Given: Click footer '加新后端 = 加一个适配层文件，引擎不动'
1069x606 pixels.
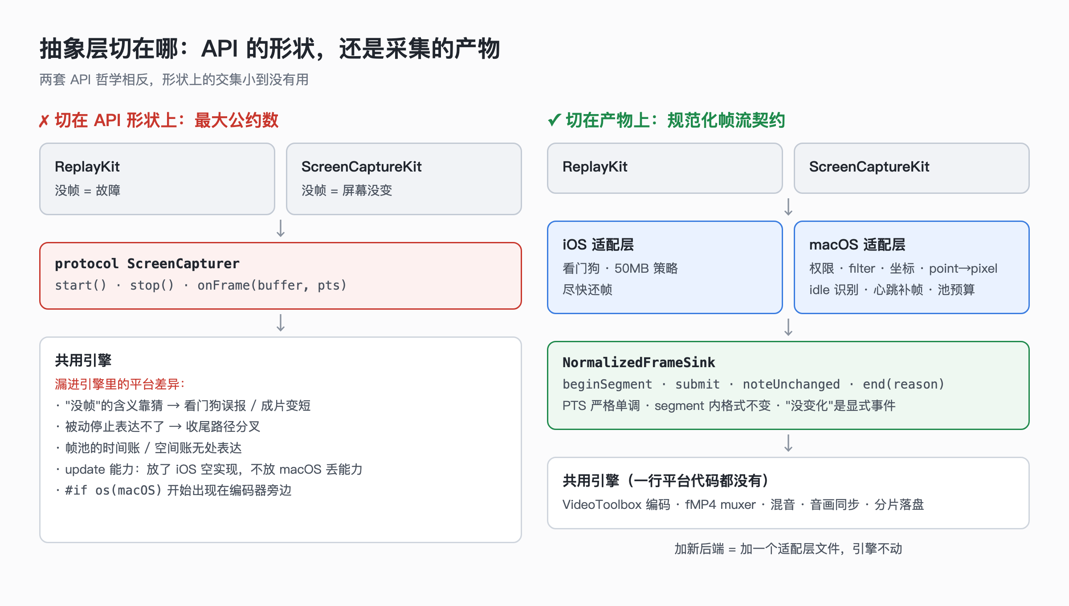Looking at the screenshot, I should pos(788,549).
